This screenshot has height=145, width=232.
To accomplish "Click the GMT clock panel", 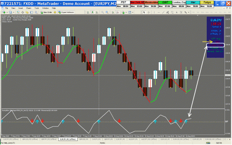I will point(165,4).
